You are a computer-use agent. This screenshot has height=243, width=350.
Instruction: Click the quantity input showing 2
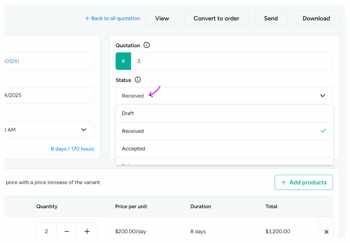click(46, 231)
